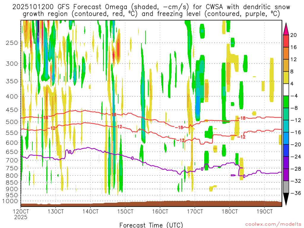Click the "18OCT" time axis label
Image resolution: width=304 pixels, height=228 pixels.
230,211
